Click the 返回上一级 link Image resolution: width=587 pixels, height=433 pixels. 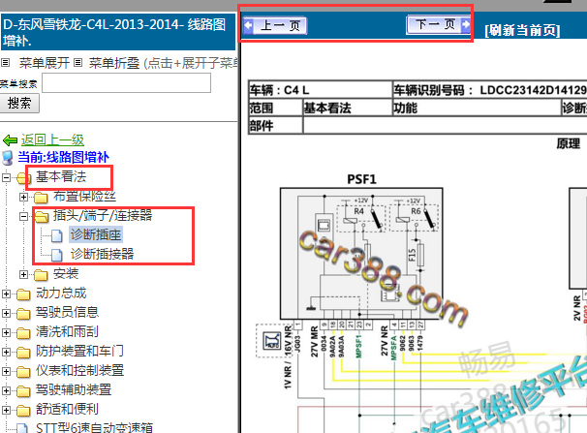pos(52,139)
